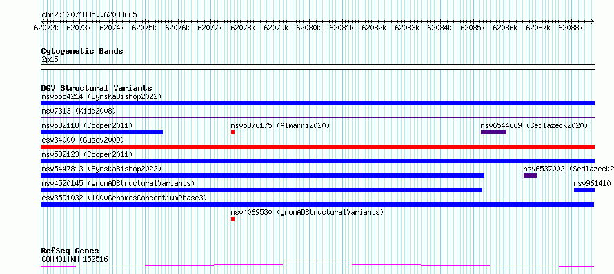Click the chr2:62071835..62088665 region text
614x274 pixels.
(x=89, y=15)
